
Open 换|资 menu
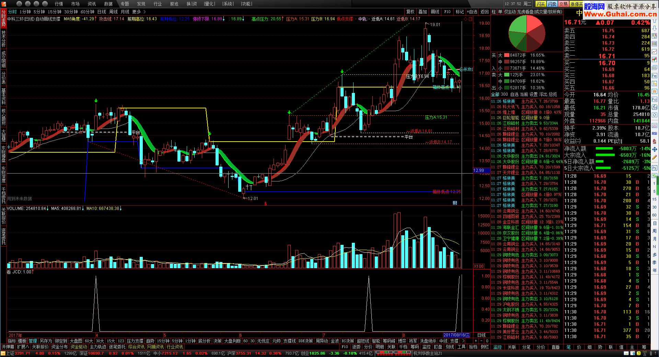click(x=192, y=4)
